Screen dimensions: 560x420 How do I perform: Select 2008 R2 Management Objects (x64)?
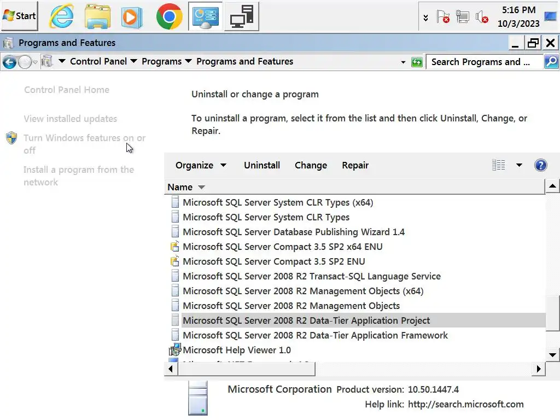tap(303, 291)
